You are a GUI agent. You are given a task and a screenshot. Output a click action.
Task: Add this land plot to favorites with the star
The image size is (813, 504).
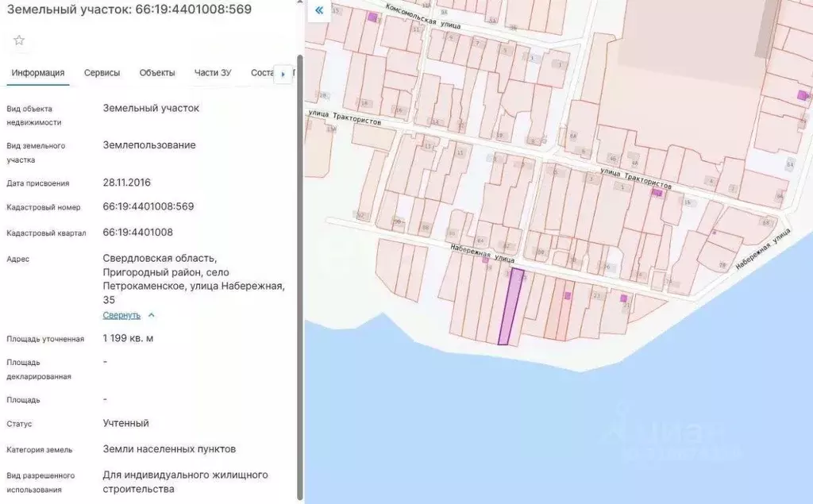pyautogui.click(x=19, y=40)
